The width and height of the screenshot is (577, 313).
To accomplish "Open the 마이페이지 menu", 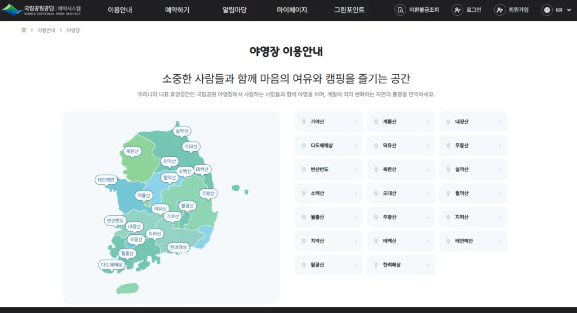I will [292, 10].
